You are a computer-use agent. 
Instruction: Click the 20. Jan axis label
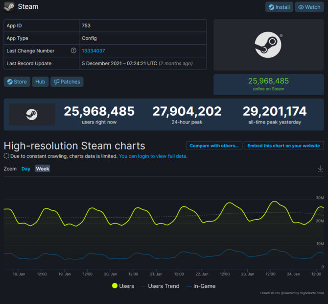[x=111, y=274]
